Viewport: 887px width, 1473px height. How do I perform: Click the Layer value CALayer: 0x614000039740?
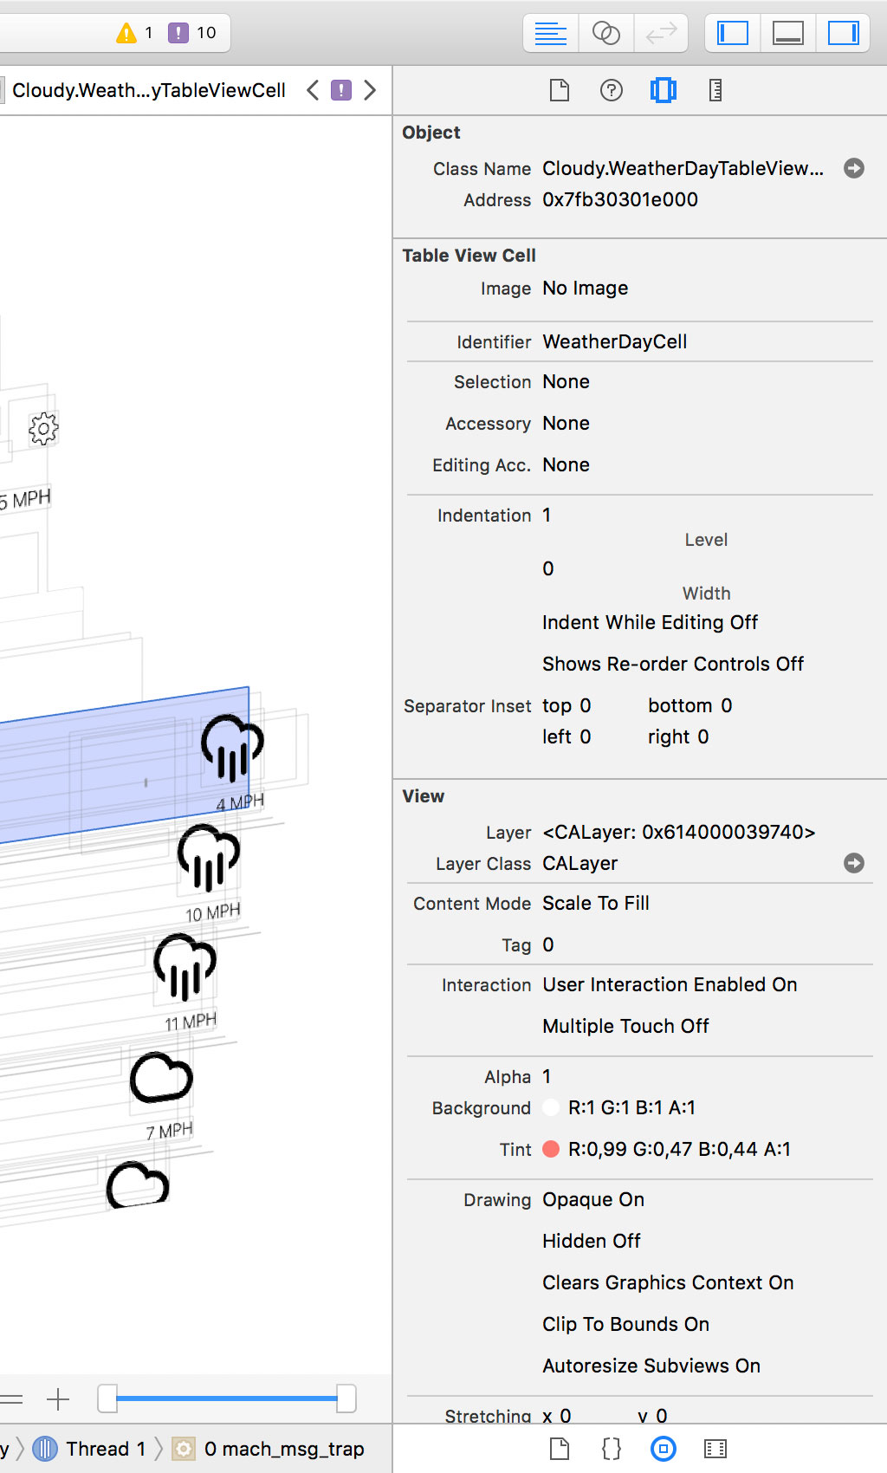679,833
